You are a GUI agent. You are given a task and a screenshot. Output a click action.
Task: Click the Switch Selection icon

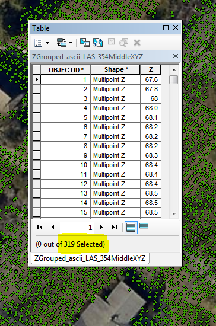tap(98, 43)
